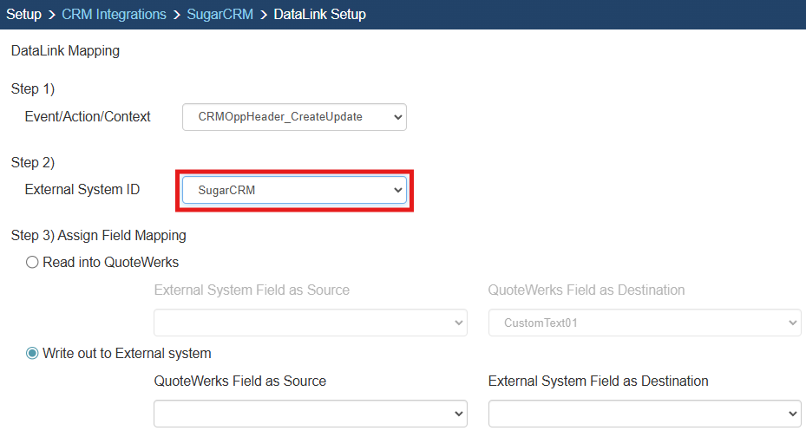Click the greyed 'QuoteWerks Field as Destination' heading

click(586, 290)
